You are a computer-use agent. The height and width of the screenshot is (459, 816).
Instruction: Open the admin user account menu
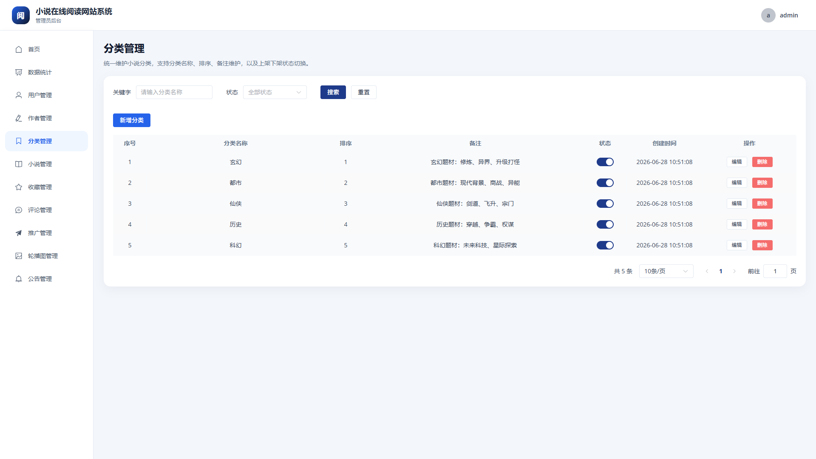point(779,15)
